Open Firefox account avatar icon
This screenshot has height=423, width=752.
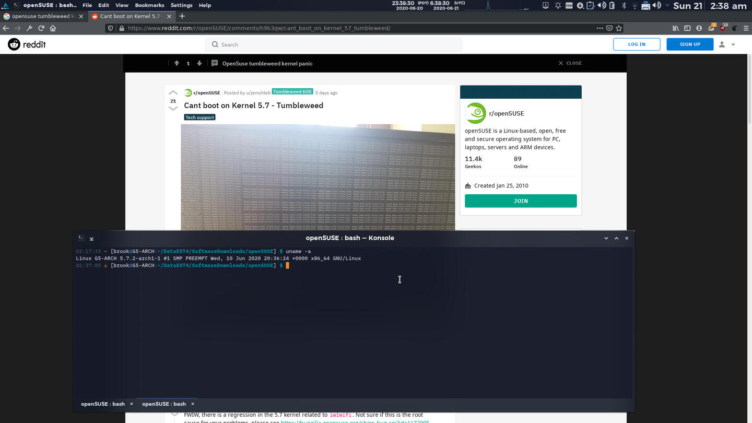[699, 28]
